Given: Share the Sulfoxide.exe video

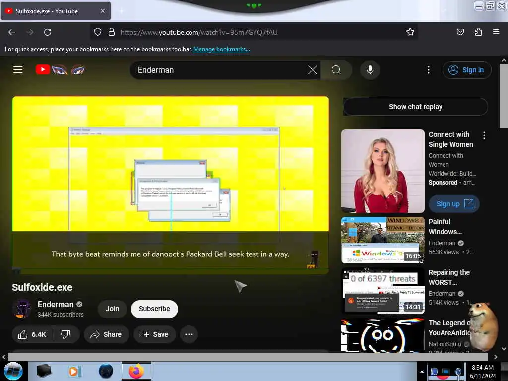Looking at the screenshot, I should [106, 334].
